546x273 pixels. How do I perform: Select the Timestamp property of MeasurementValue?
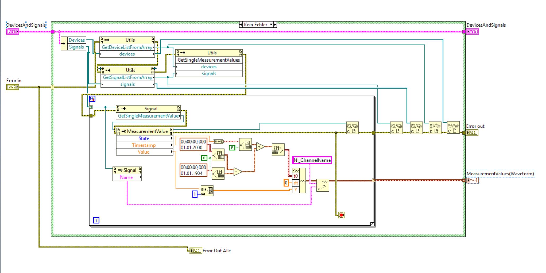click(144, 145)
